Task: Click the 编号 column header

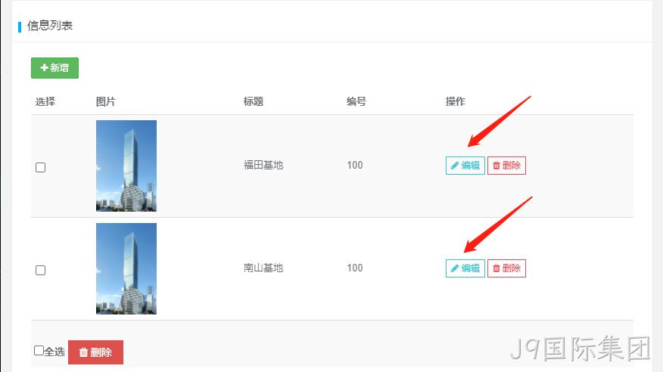Action: (356, 101)
